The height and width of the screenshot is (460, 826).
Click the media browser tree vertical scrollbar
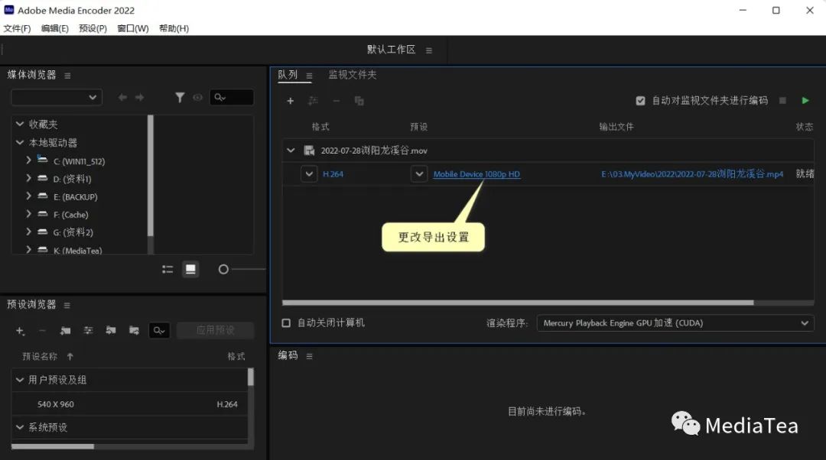pyautogui.click(x=151, y=175)
